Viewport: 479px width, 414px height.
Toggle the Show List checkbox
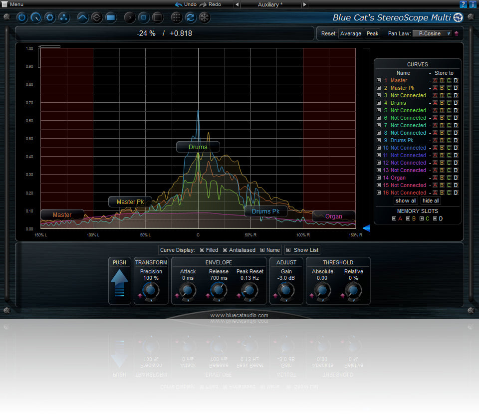tap(288, 250)
